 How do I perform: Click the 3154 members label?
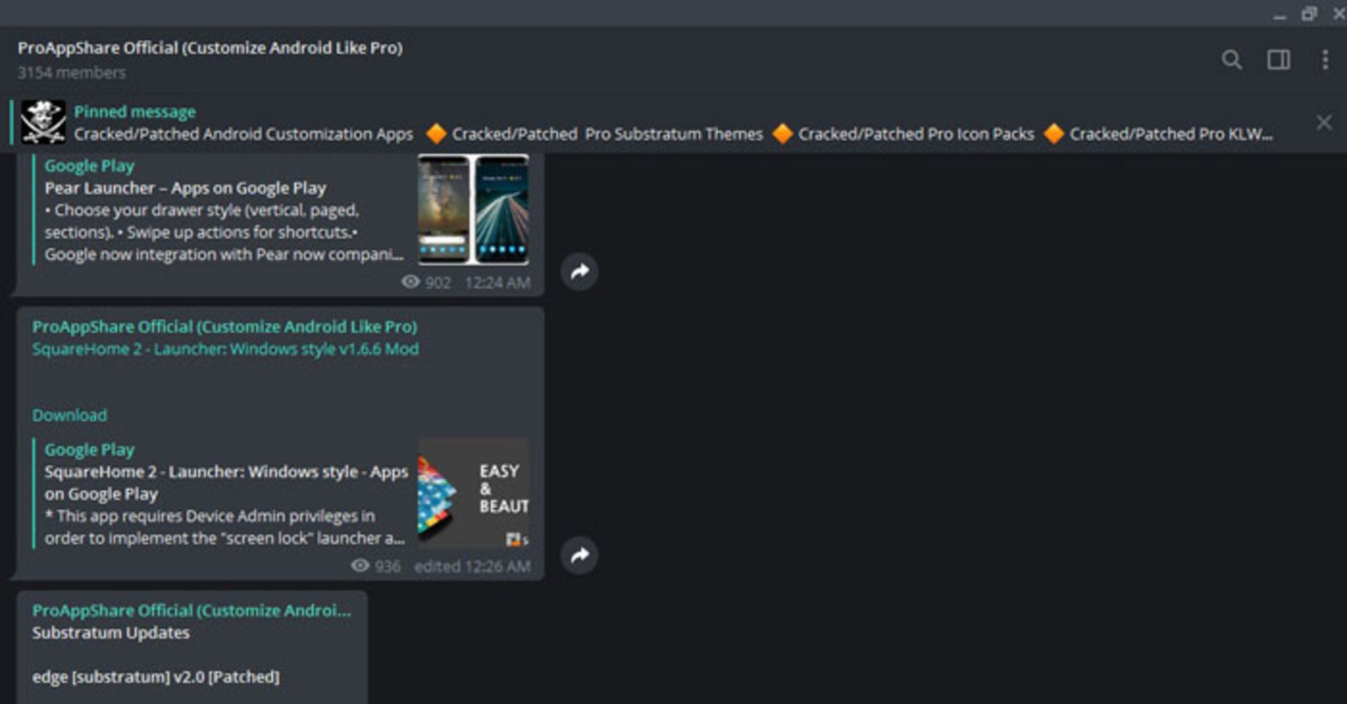72,72
